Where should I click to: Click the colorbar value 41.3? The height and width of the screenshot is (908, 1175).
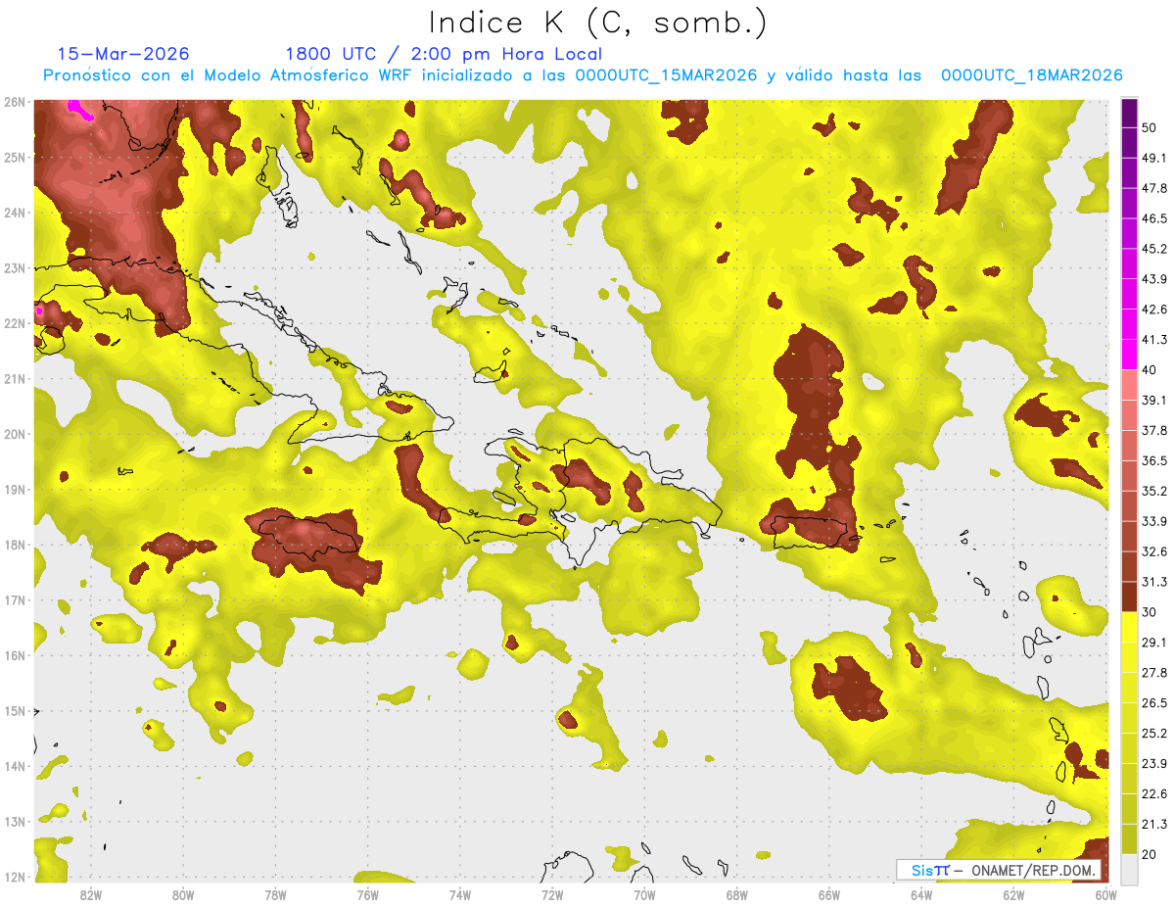1154,340
